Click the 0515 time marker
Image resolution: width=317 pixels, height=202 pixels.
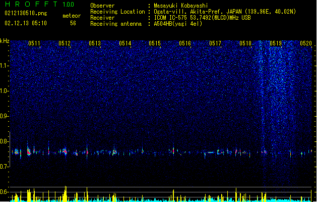click(x=155, y=43)
